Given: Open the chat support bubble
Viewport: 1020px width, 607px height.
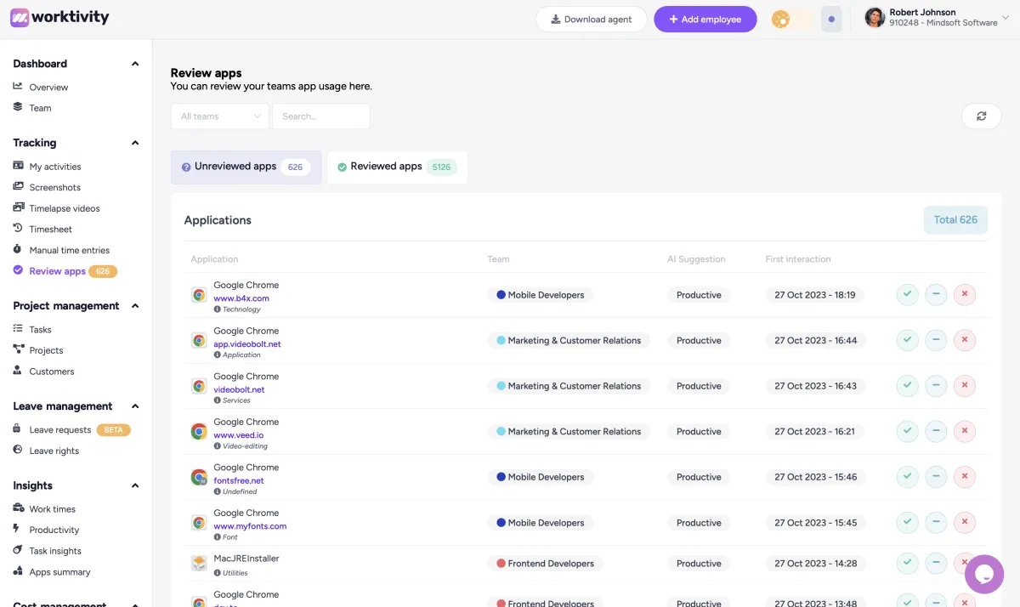Looking at the screenshot, I should (x=984, y=575).
